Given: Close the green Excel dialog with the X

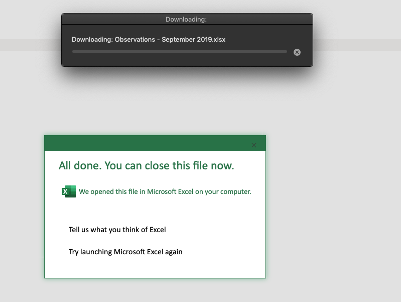Looking at the screenshot, I should pyautogui.click(x=253, y=145).
